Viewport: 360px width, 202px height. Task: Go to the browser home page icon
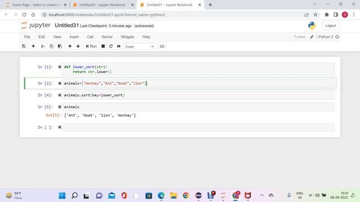[33, 15]
